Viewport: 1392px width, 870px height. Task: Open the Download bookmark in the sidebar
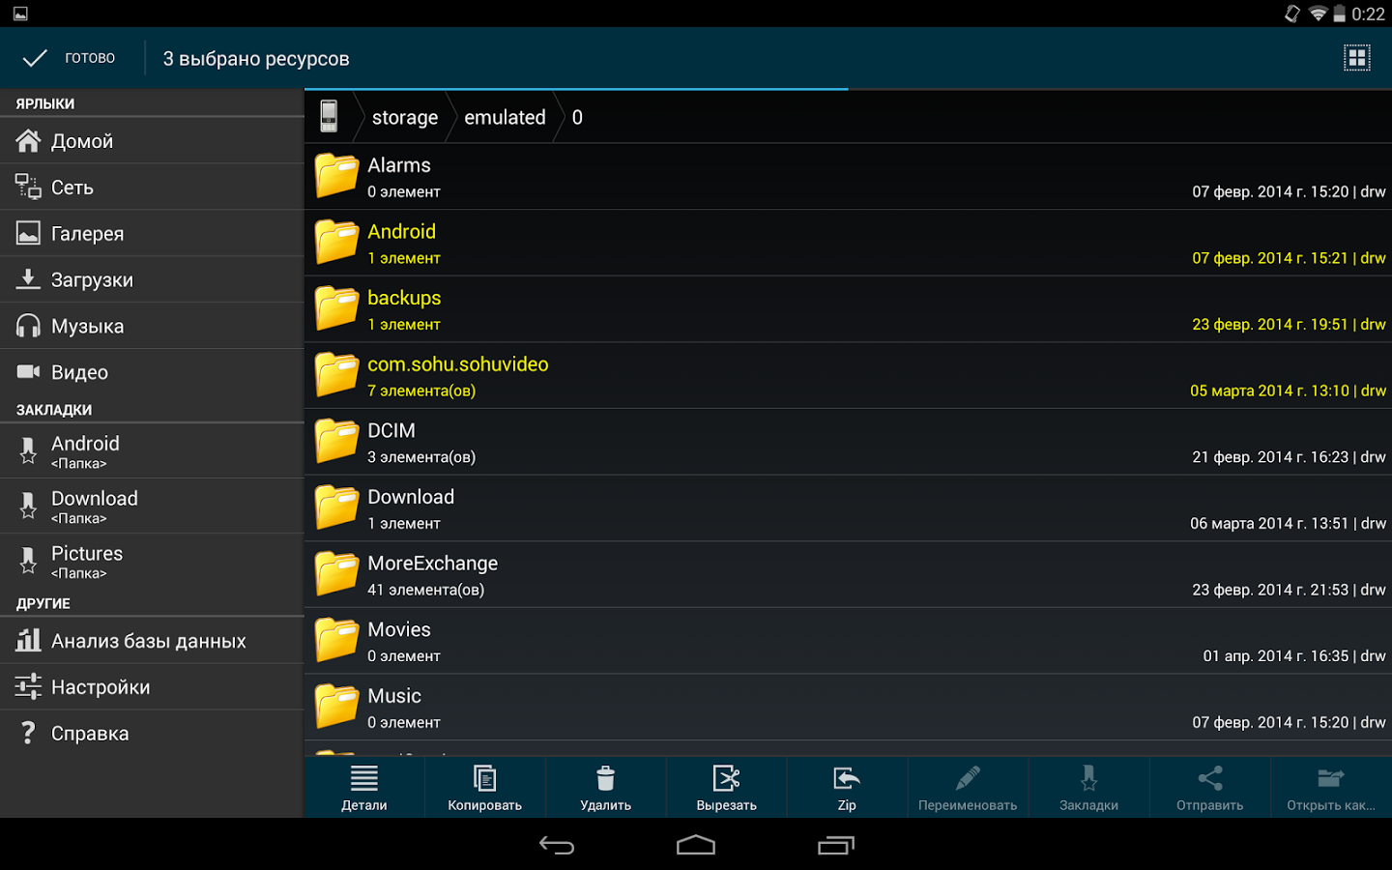pos(152,507)
